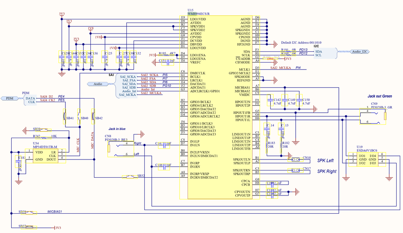This screenshot has width=403, height=233.
Task: Select the MICBIAS1 net label
Action: [54, 212]
